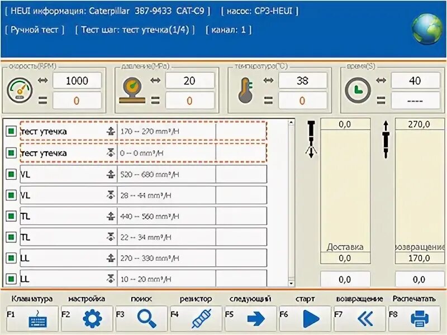Go to next step with F5 arrow

click(251, 318)
